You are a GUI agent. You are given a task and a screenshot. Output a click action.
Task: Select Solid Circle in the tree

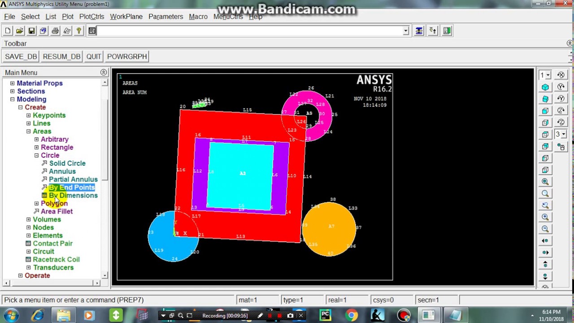(67, 163)
